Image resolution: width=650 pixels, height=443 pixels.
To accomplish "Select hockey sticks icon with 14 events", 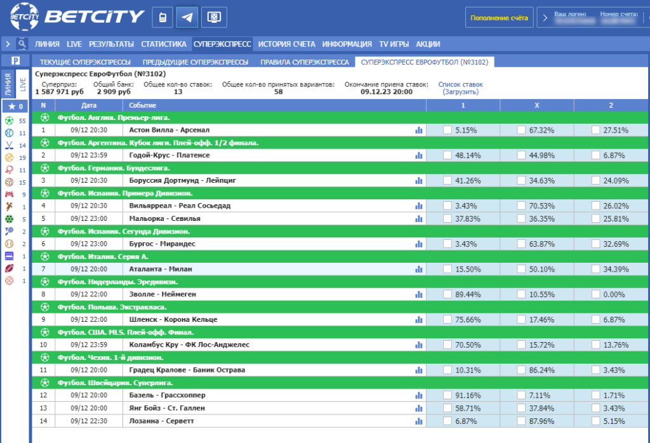I will point(9,145).
